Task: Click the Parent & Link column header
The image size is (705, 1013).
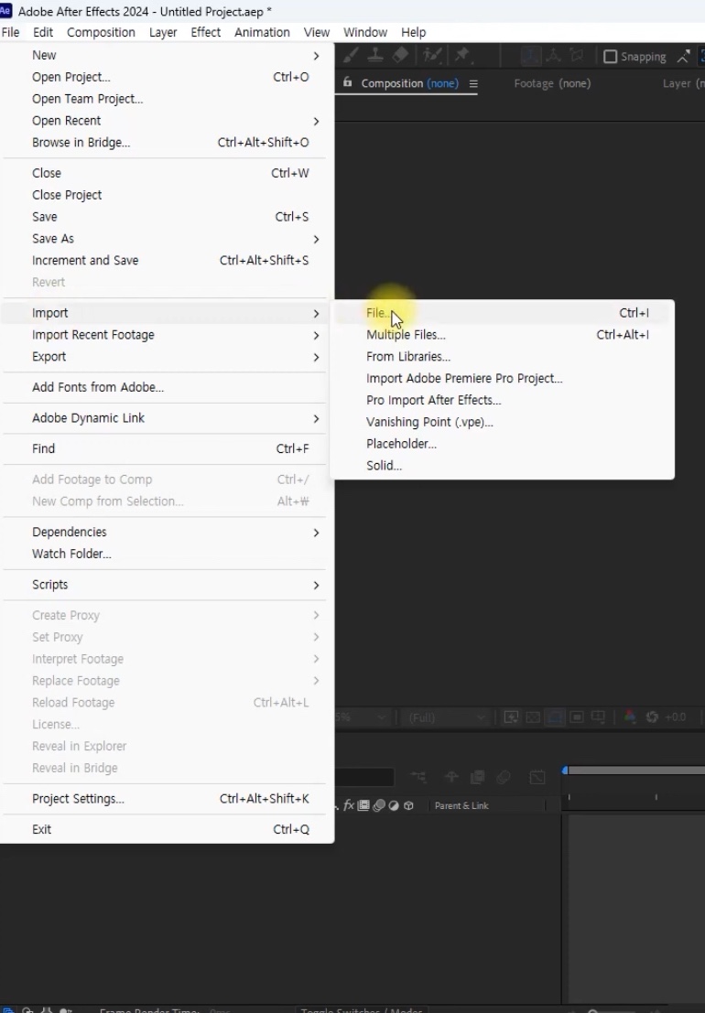Action: 461,805
